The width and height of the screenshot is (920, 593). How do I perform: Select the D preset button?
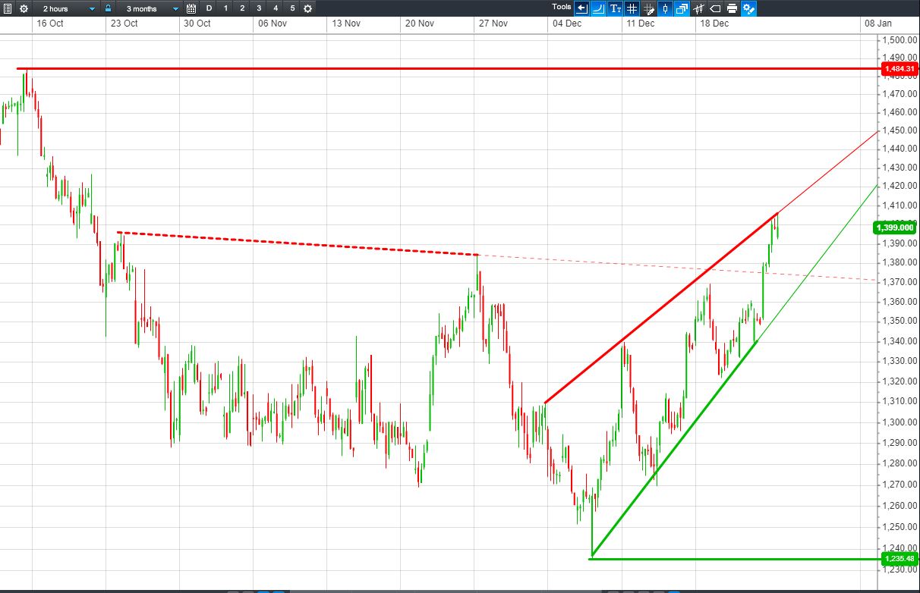pyautogui.click(x=209, y=8)
